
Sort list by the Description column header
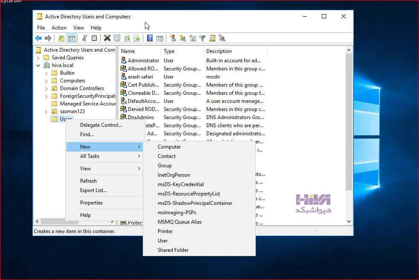point(235,51)
